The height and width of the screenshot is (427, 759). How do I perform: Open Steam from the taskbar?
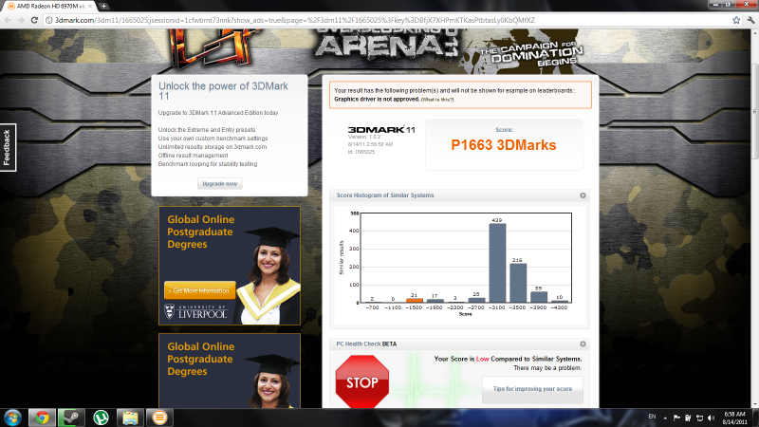71,418
